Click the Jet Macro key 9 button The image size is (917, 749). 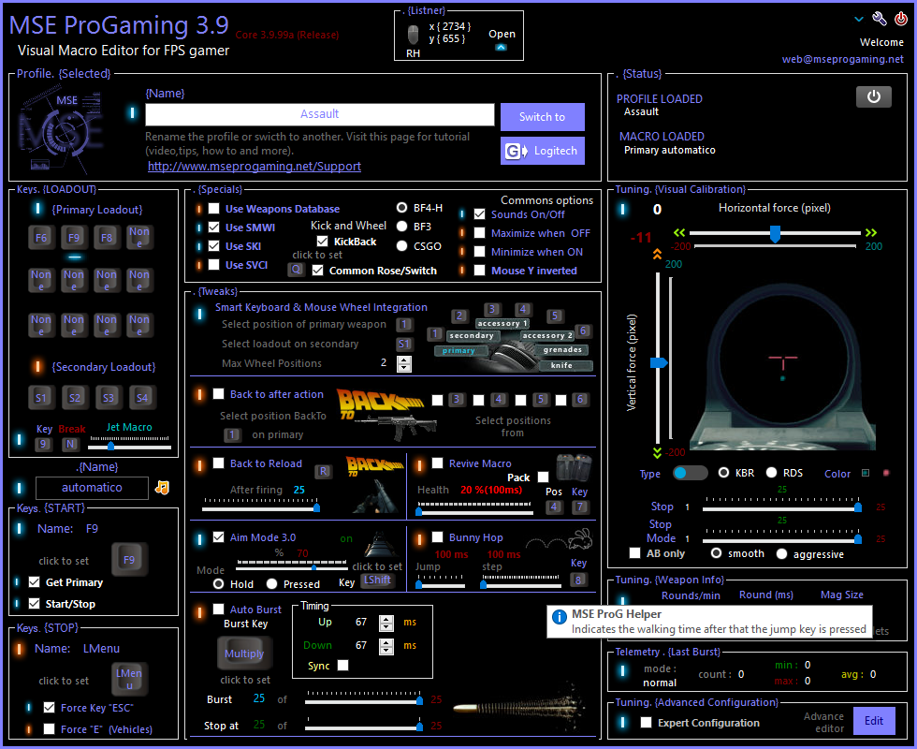[x=43, y=444]
